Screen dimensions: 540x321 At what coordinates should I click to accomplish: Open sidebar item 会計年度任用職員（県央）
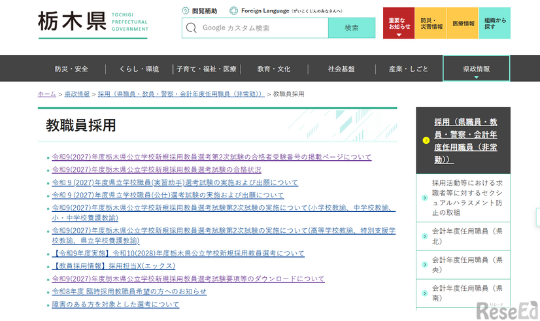tap(467, 265)
